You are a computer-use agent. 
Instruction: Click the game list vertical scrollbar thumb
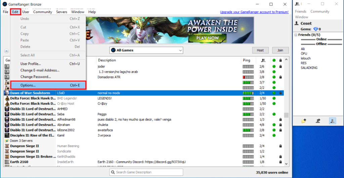pos(286,115)
